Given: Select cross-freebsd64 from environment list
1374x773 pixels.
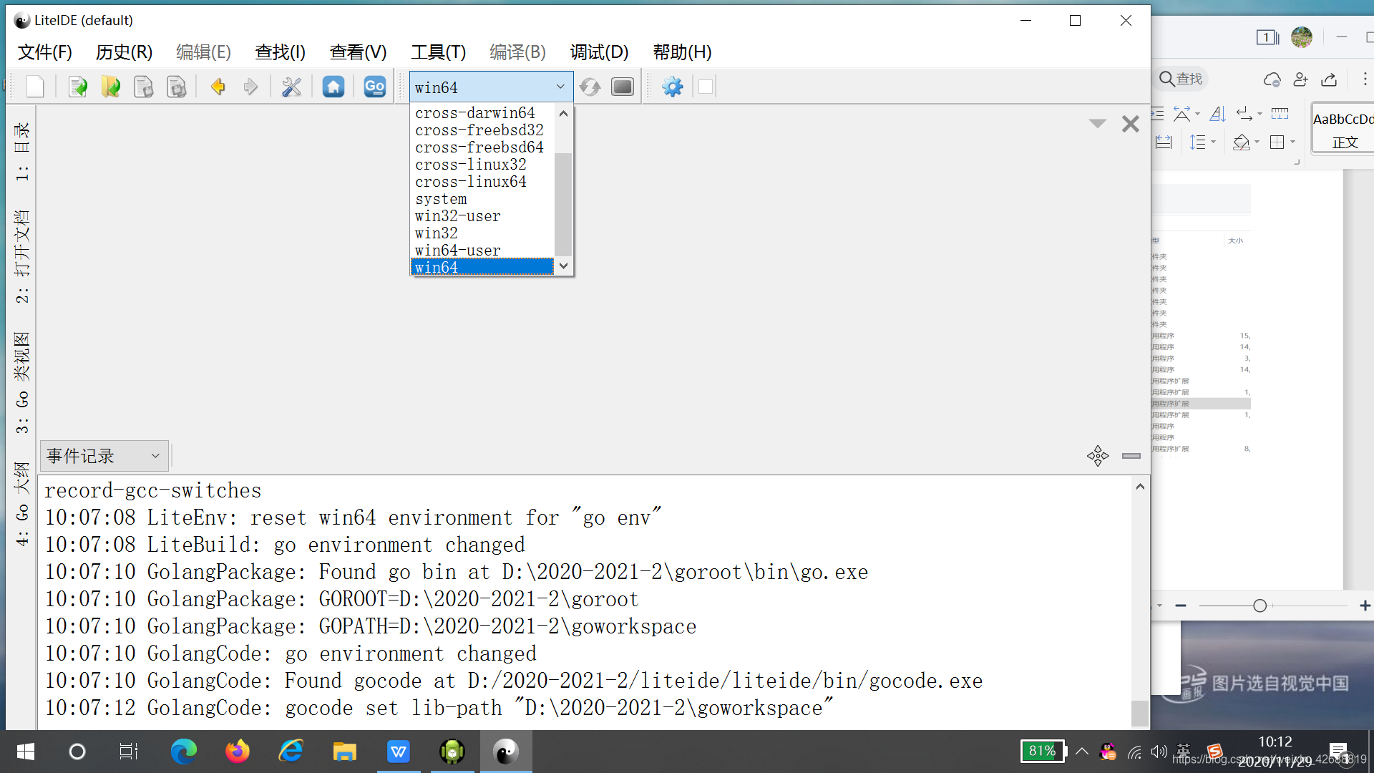Looking at the screenshot, I should [x=482, y=147].
